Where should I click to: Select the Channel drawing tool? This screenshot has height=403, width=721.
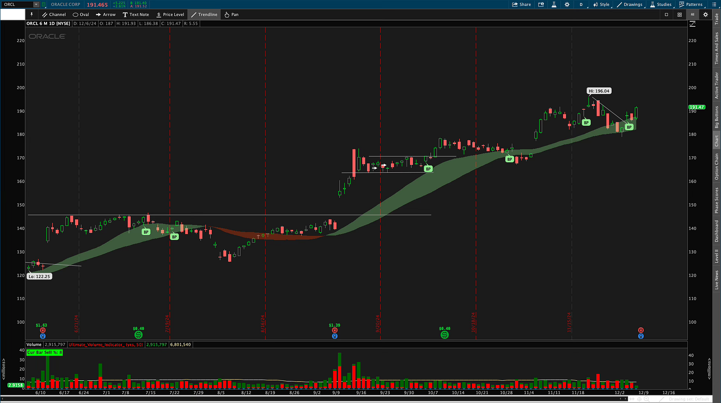tap(54, 14)
